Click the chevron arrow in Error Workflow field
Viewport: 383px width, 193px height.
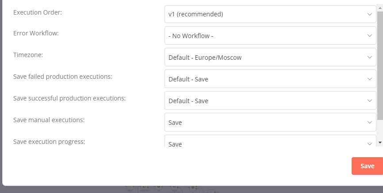[370, 36]
